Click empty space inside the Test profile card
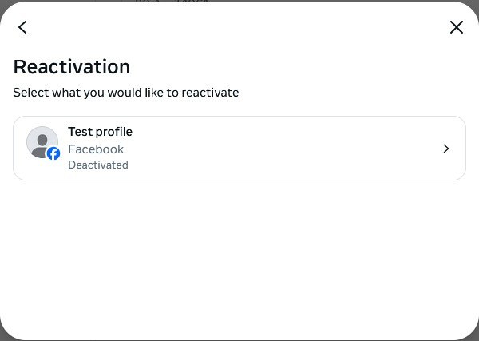Screen dimensions: 479x341 coord(303,149)
